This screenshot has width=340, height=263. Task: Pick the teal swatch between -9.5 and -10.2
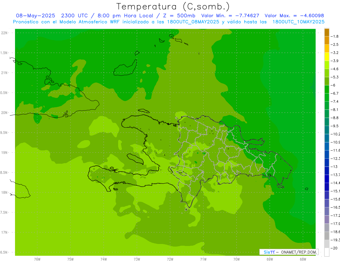(x=327, y=130)
